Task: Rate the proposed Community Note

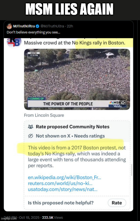Action: [117, 203]
